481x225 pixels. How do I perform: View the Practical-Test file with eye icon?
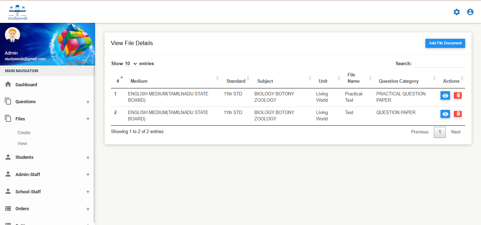[x=445, y=95]
